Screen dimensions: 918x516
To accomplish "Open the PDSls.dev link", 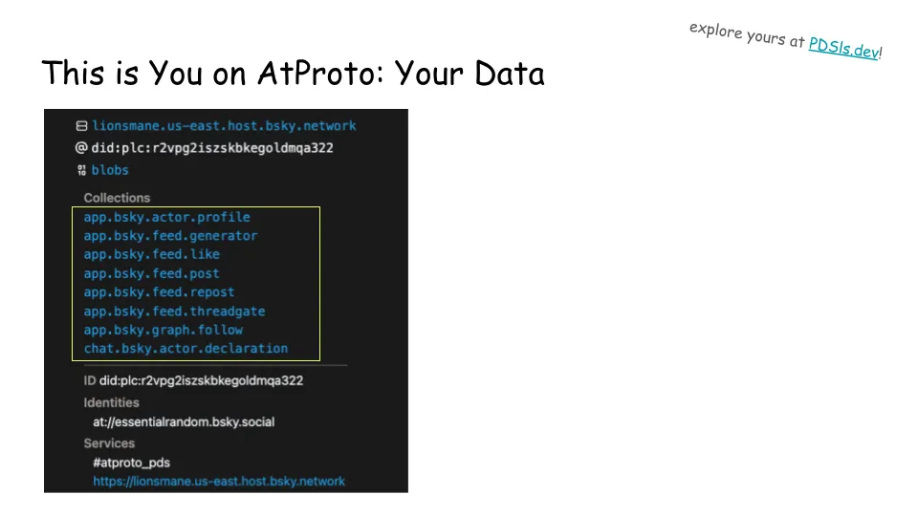I will pos(842,48).
